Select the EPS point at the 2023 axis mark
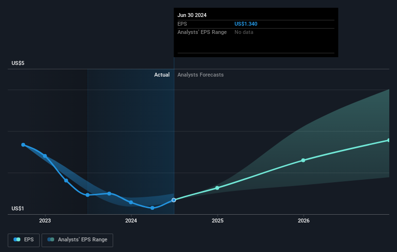Image resolution: width=397 pixels, height=252 pixels. (45, 156)
